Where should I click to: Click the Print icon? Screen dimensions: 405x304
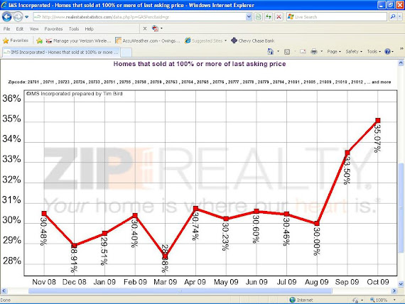(314, 52)
